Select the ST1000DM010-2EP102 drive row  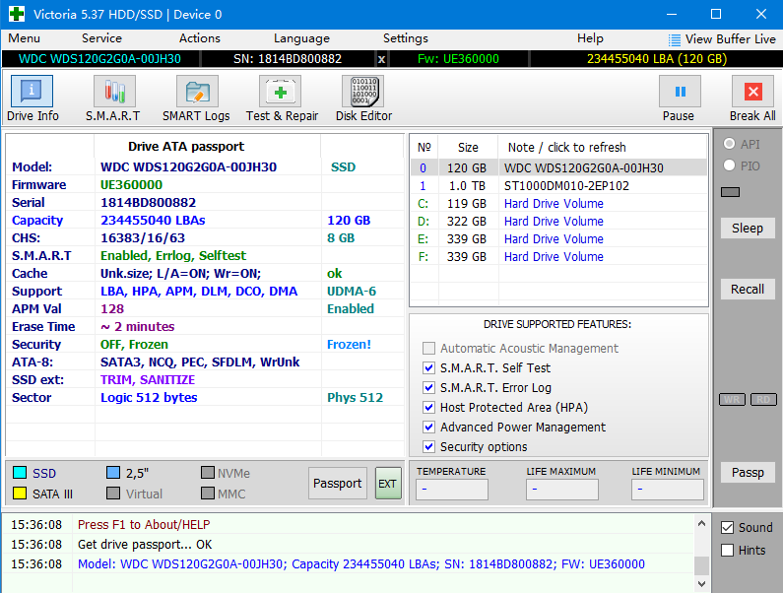[566, 186]
